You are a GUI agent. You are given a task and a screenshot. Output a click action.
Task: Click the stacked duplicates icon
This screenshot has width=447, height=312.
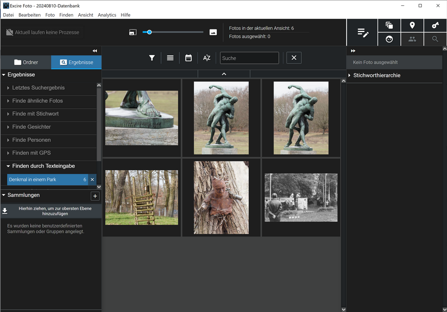pos(389,25)
